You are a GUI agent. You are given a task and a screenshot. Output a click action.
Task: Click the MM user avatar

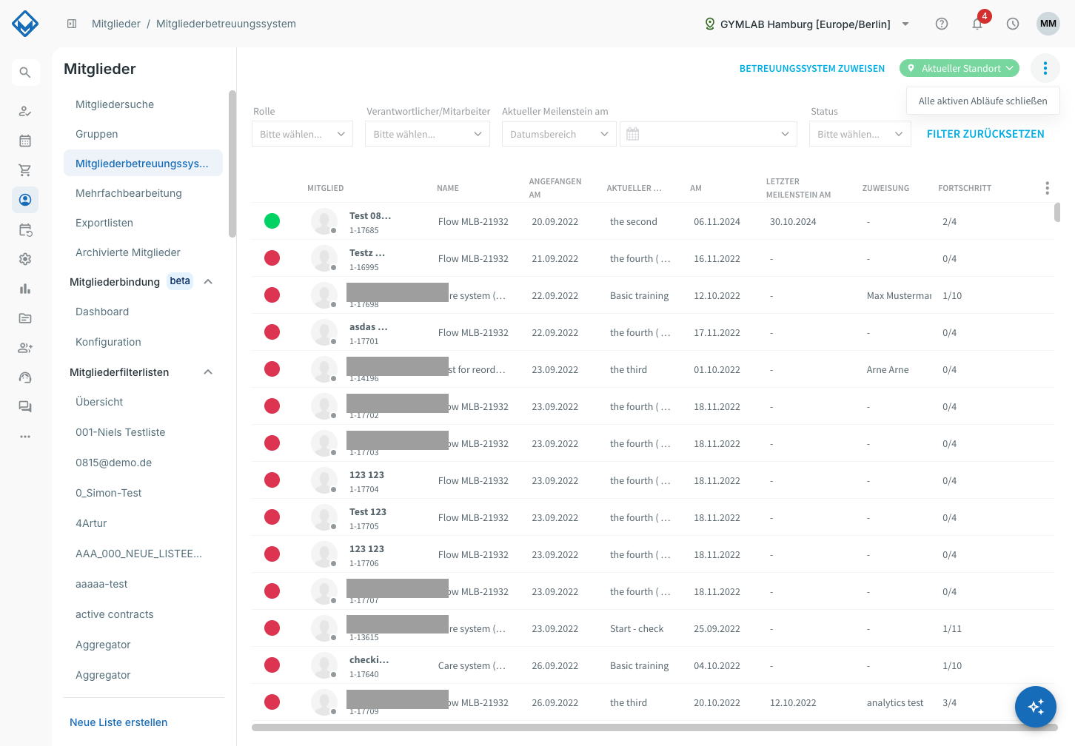[1048, 24]
